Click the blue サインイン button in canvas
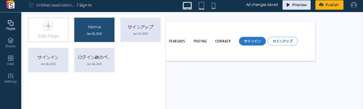Viewport: 363px width, 109px height. [252, 41]
